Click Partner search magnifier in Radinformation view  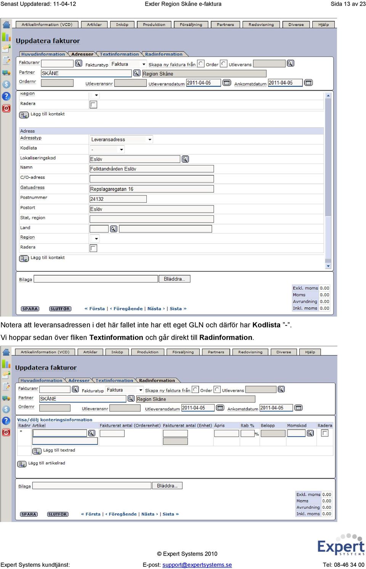pos(131,398)
